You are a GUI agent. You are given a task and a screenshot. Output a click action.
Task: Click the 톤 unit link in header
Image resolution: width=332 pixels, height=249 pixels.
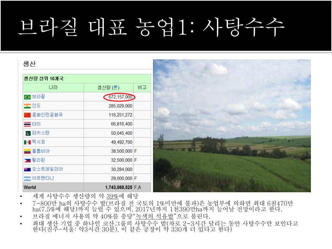(x=116, y=88)
